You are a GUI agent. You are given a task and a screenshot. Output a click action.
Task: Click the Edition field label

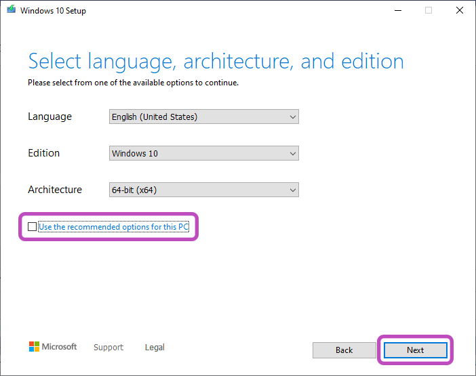click(43, 153)
